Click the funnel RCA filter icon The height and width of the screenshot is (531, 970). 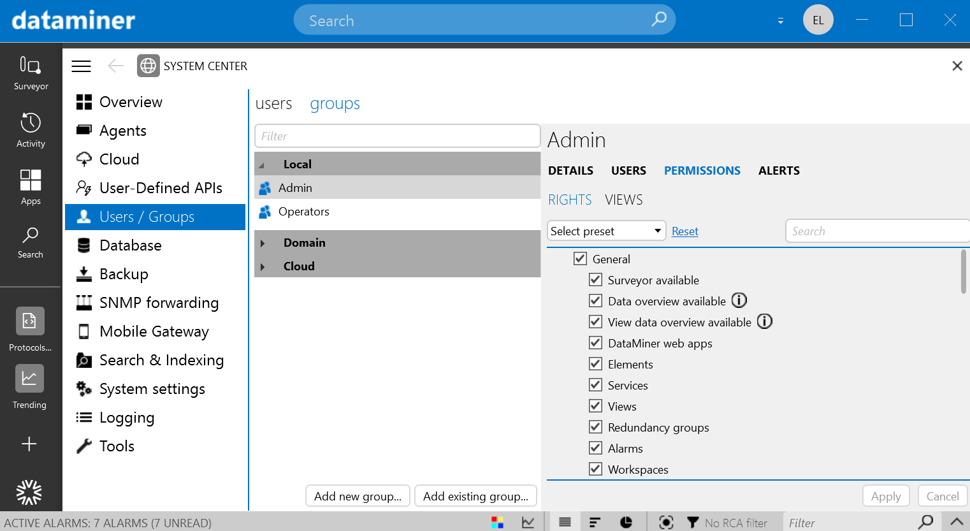(x=693, y=523)
